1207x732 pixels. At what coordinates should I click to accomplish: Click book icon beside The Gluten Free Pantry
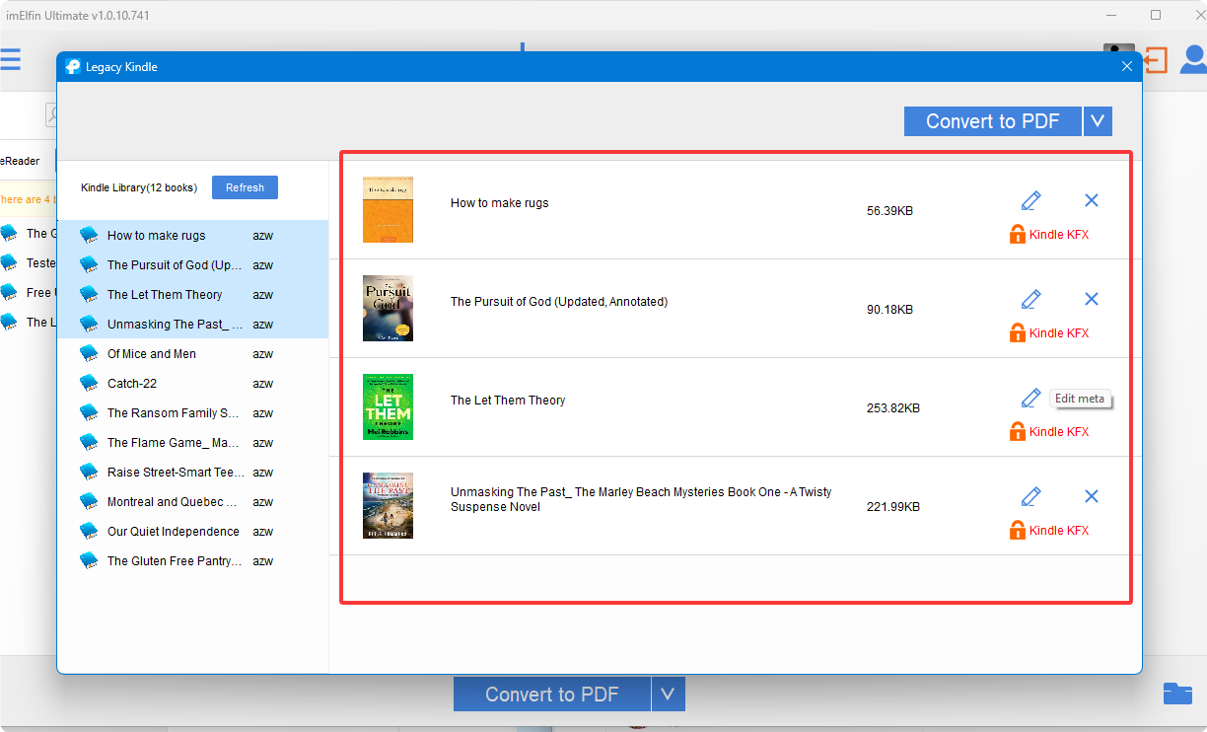pos(90,560)
